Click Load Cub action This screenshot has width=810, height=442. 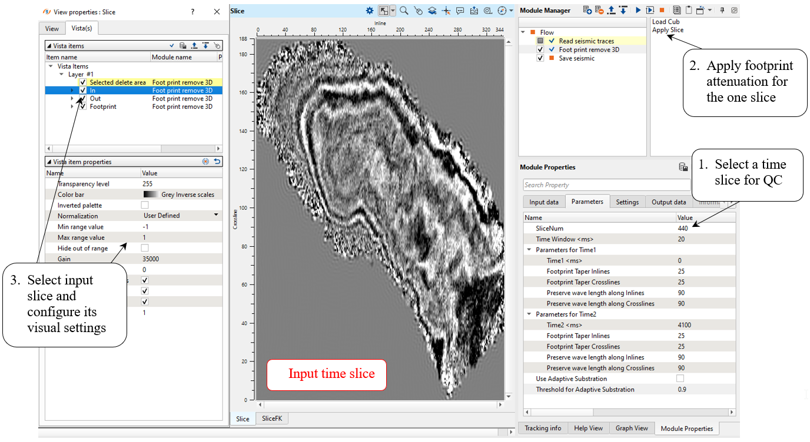665,22
